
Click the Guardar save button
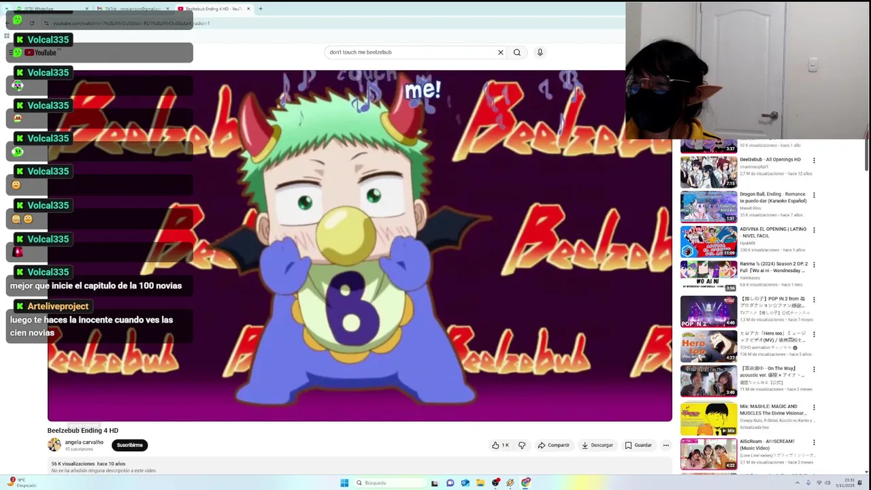pos(638,445)
